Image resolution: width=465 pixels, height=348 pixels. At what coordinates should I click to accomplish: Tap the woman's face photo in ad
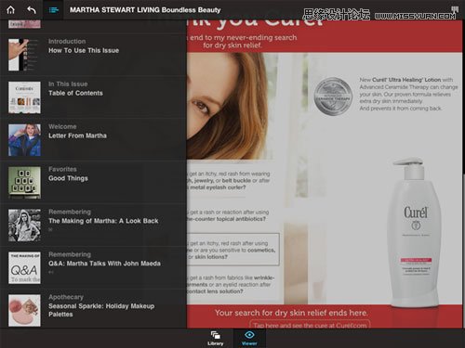[228, 106]
